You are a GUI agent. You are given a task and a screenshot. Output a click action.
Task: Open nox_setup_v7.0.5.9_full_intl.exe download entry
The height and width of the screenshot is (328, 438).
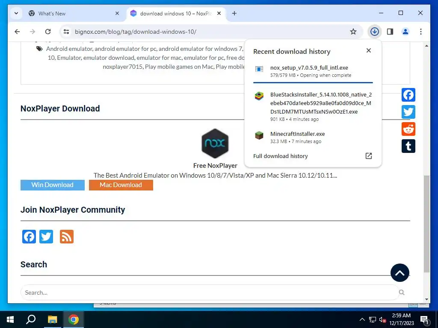tap(313, 71)
